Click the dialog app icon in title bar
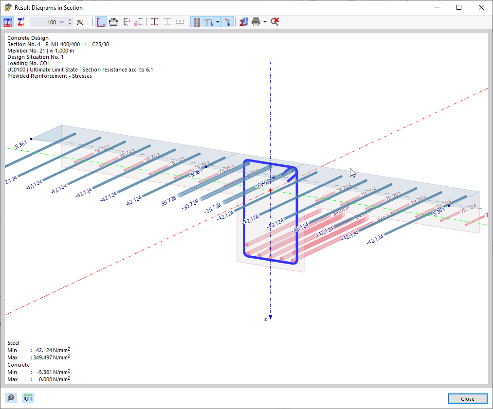This screenshot has height=409, width=493. point(8,8)
